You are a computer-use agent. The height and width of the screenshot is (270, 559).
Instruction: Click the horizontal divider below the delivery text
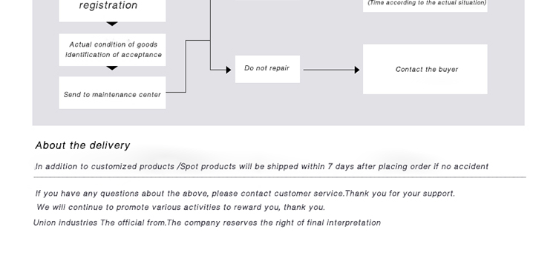click(x=280, y=177)
